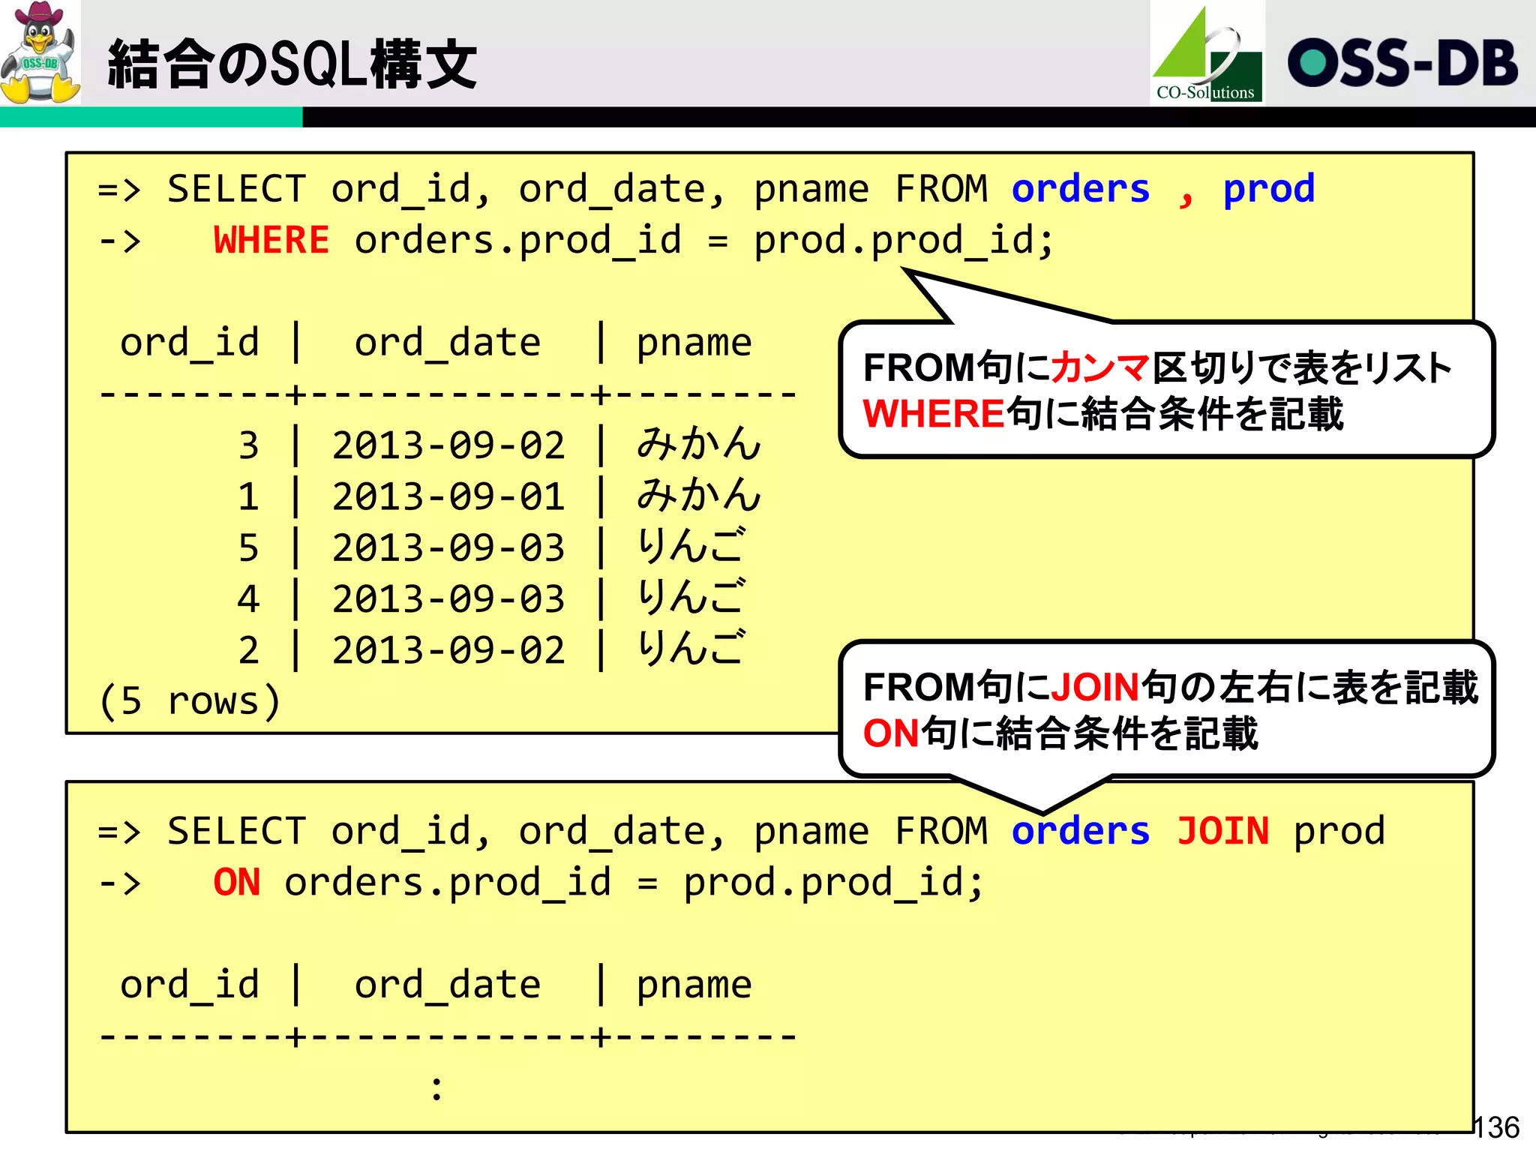Screen dimensions: 1536x1152
Task: Click the みかん value in the ord_id 3 row
Action: (699, 444)
